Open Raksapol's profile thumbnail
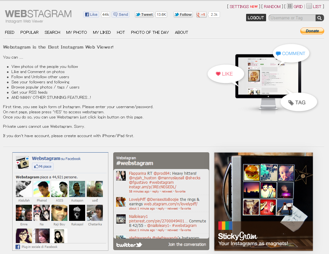 coord(77,213)
